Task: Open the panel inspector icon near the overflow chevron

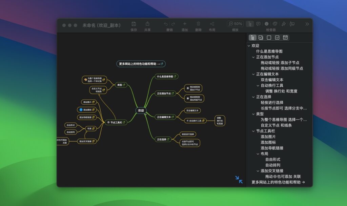Action: pos(292,24)
